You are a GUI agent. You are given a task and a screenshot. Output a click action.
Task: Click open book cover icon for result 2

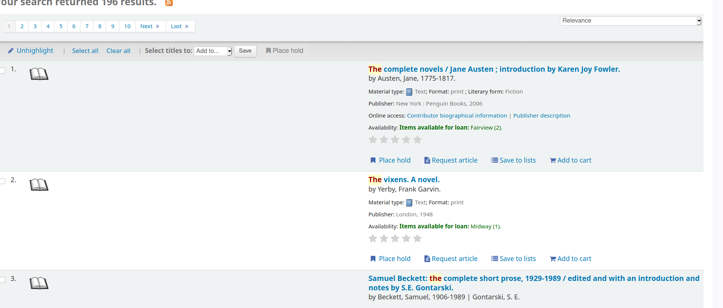39,185
